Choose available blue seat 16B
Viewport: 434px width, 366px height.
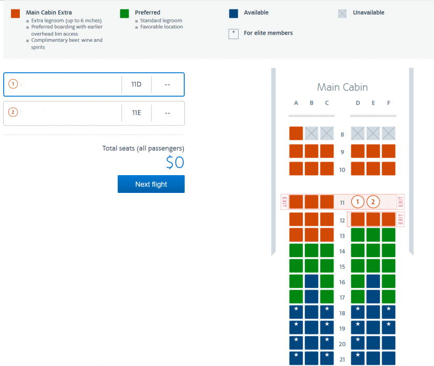point(311,281)
